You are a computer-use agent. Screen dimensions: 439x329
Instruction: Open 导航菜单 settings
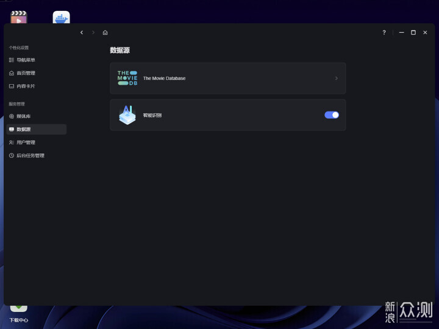pyautogui.click(x=37, y=60)
